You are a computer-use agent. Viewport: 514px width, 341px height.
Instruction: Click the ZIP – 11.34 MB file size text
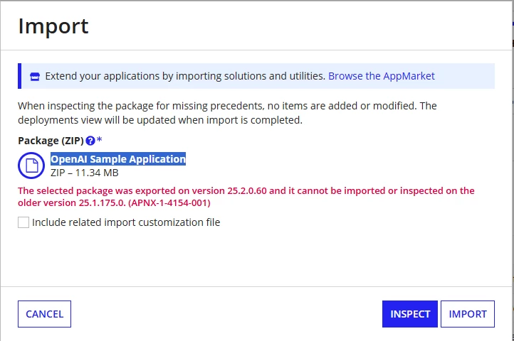coord(84,173)
